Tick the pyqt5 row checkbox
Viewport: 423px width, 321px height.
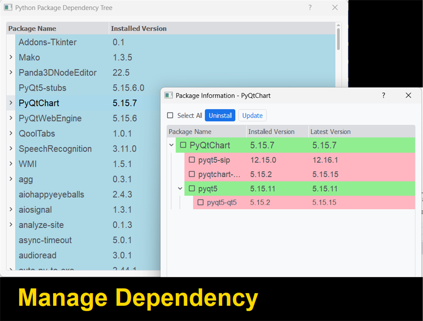(192, 188)
